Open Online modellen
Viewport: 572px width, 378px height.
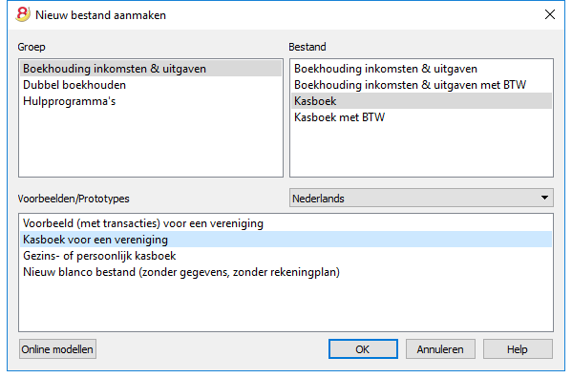pos(57,349)
